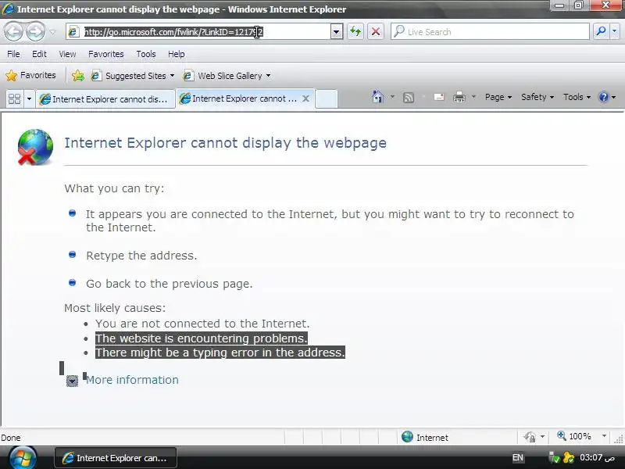The width and height of the screenshot is (625, 469).
Task: Stop loading with the red X icon
Action: click(376, 31)
